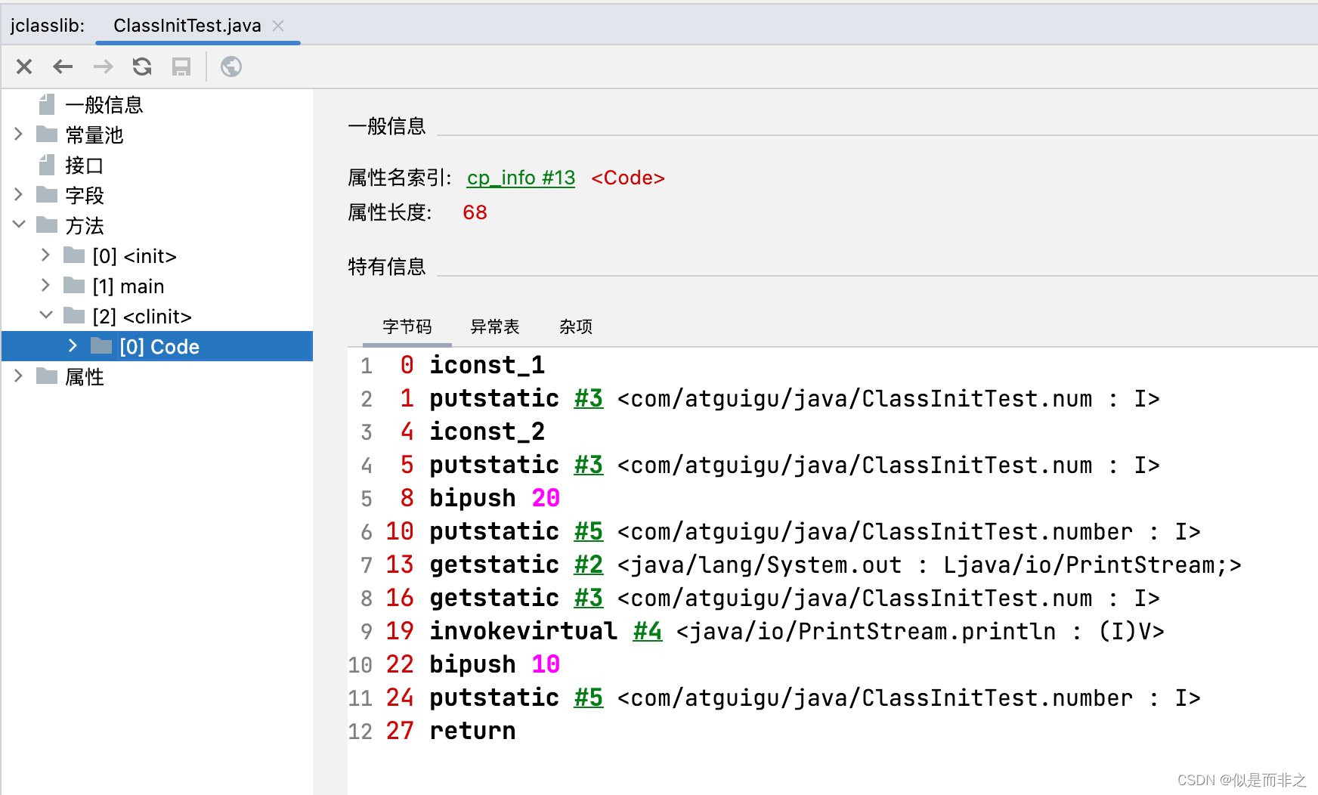The height and width of the screenshot is (795, 1318).
Task: Collapse the 方法 tree node
Action: [17, 224]
